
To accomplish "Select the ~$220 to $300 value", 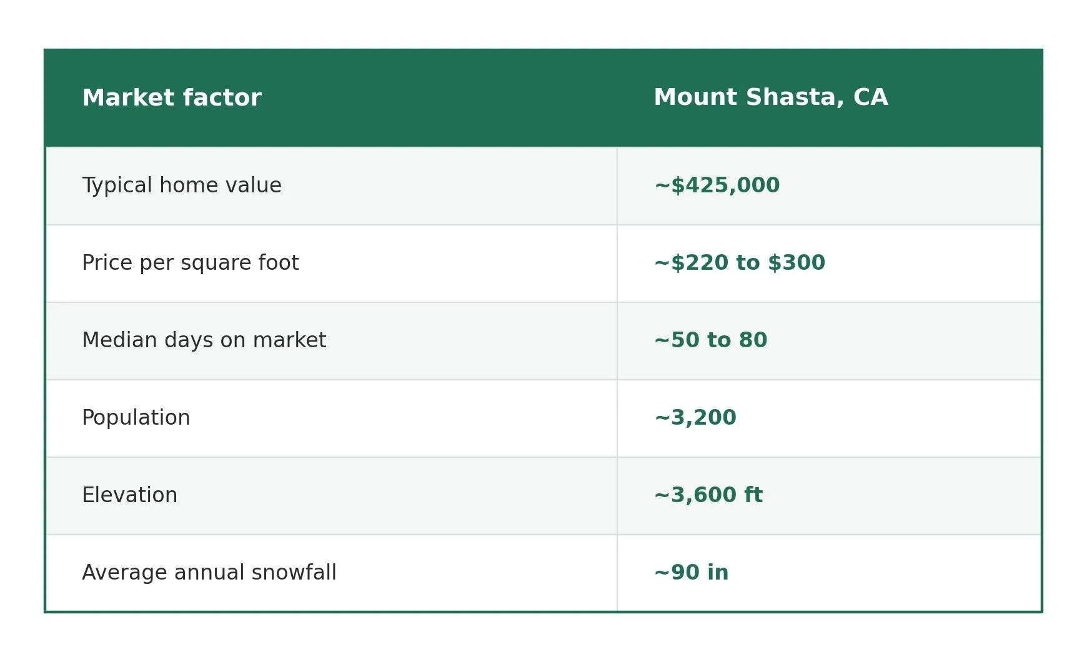I will pos(740,263).
